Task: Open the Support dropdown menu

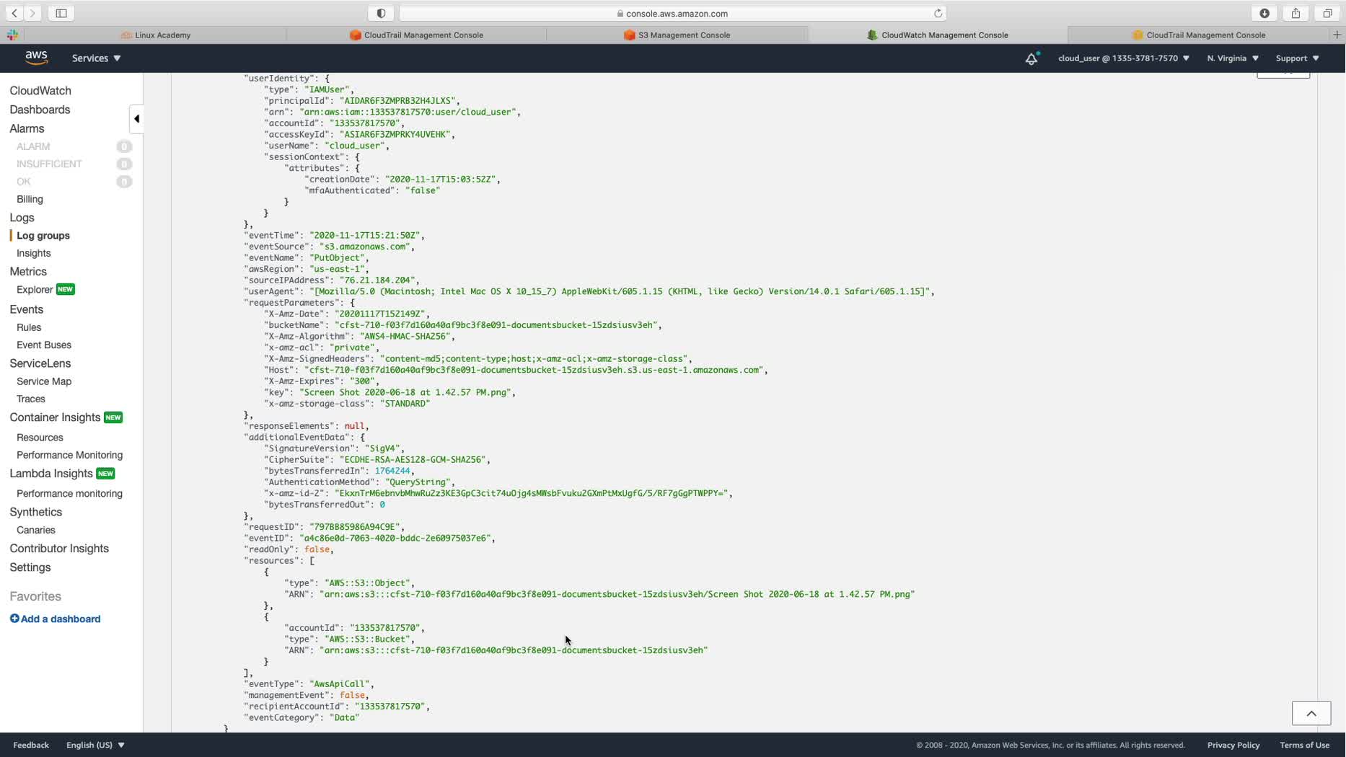Action: (x=1297, y=58)
